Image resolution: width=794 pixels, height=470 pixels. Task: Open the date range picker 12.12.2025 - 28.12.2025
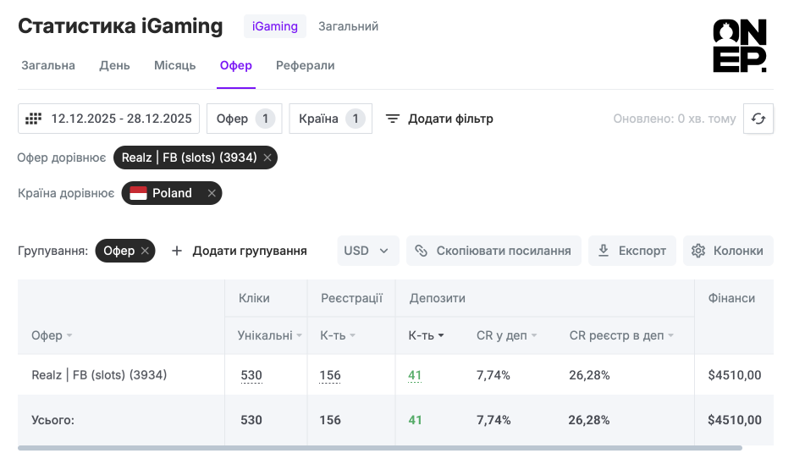coord(108,119)
